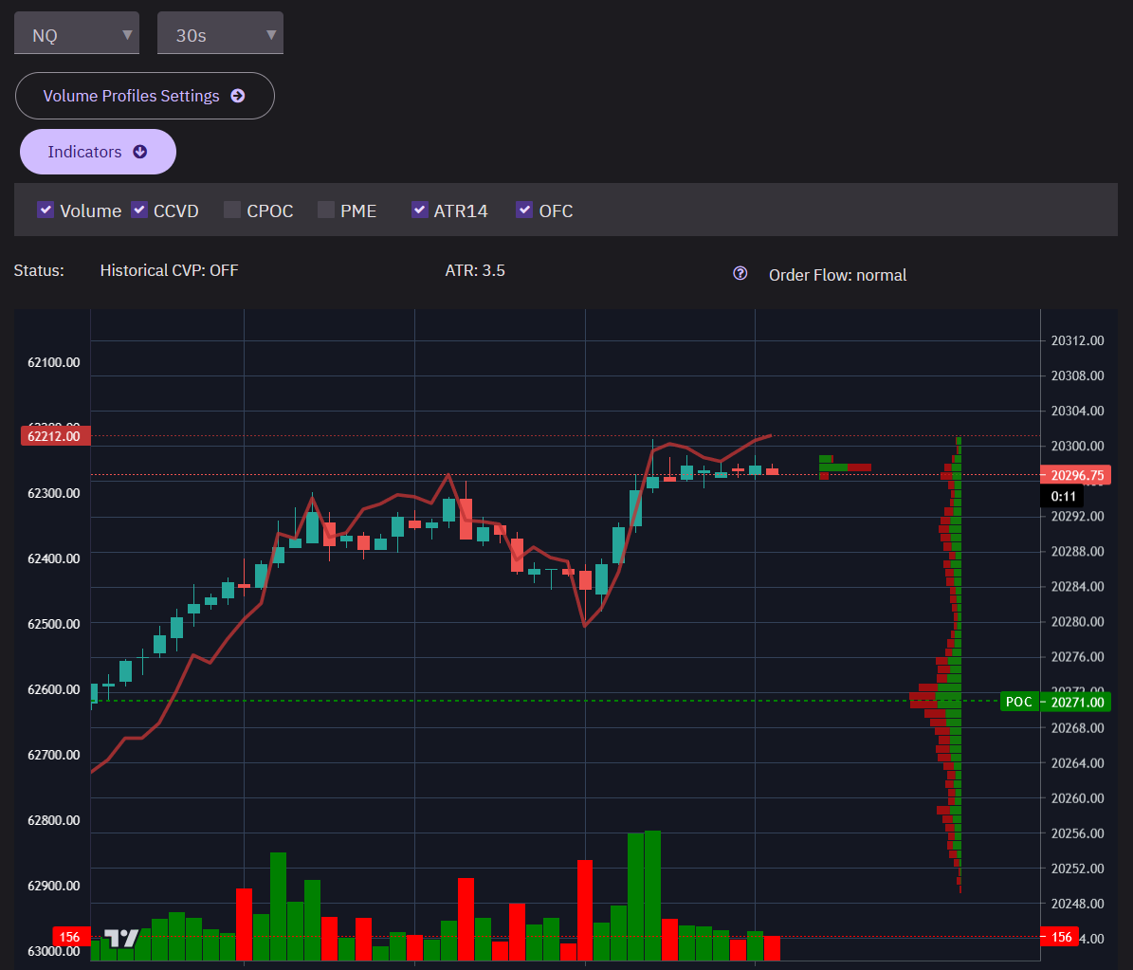The image size is (1133, 970).
Task: Click the 'Order Flow: normal' status text
Action: click(x=837, y=275)
